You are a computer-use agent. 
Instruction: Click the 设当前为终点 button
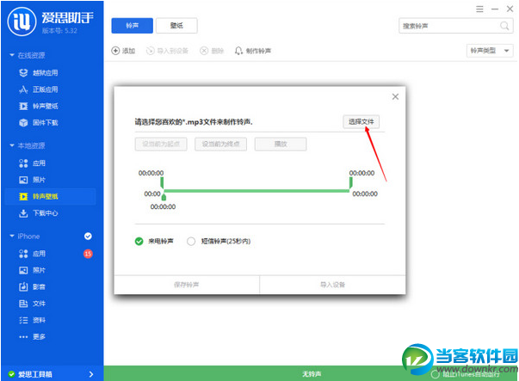point(221,144)
